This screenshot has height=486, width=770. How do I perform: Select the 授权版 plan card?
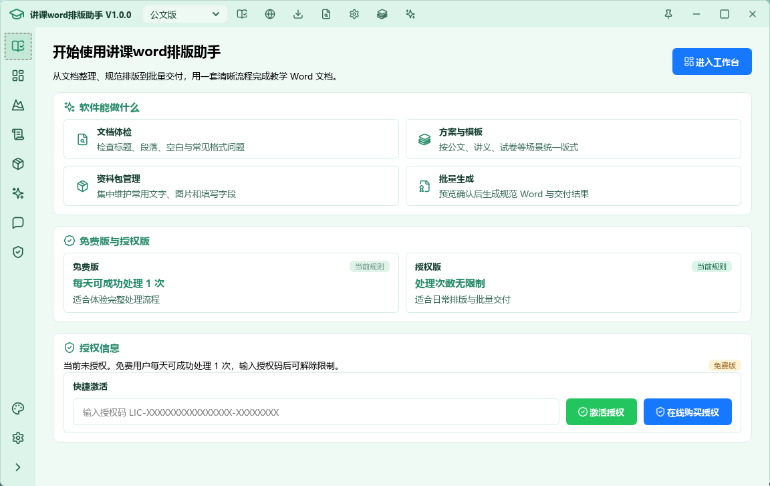click(x=573, y=283)
